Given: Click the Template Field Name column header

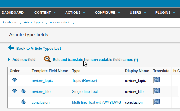Looking at the screenshot, I should click(x=50, y=71).
